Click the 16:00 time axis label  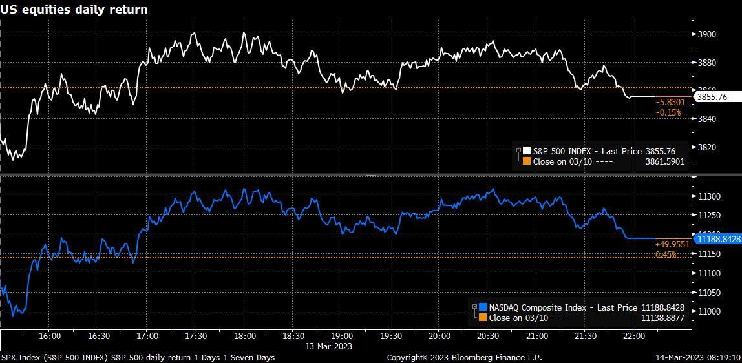pyautogui.click(x=50, y=336)
